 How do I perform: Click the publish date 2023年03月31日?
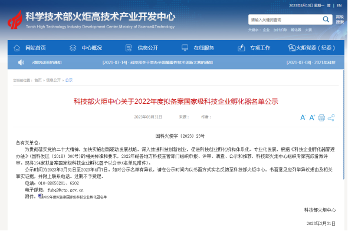coord(148,117)
